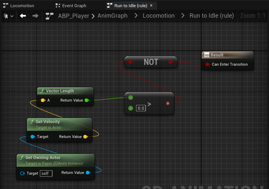Select the Get Owning Actor node title
This screenshot has width=269, height=189.
[x=43, y=157]
